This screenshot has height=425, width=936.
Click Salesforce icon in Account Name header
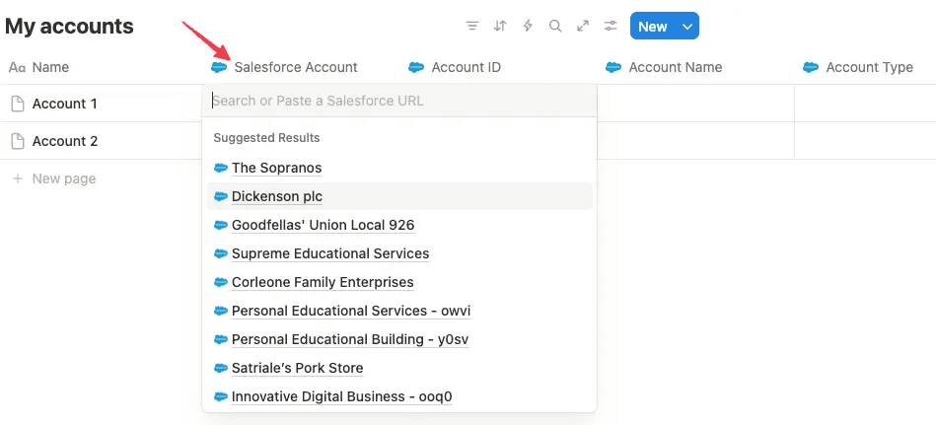(613, 67)
